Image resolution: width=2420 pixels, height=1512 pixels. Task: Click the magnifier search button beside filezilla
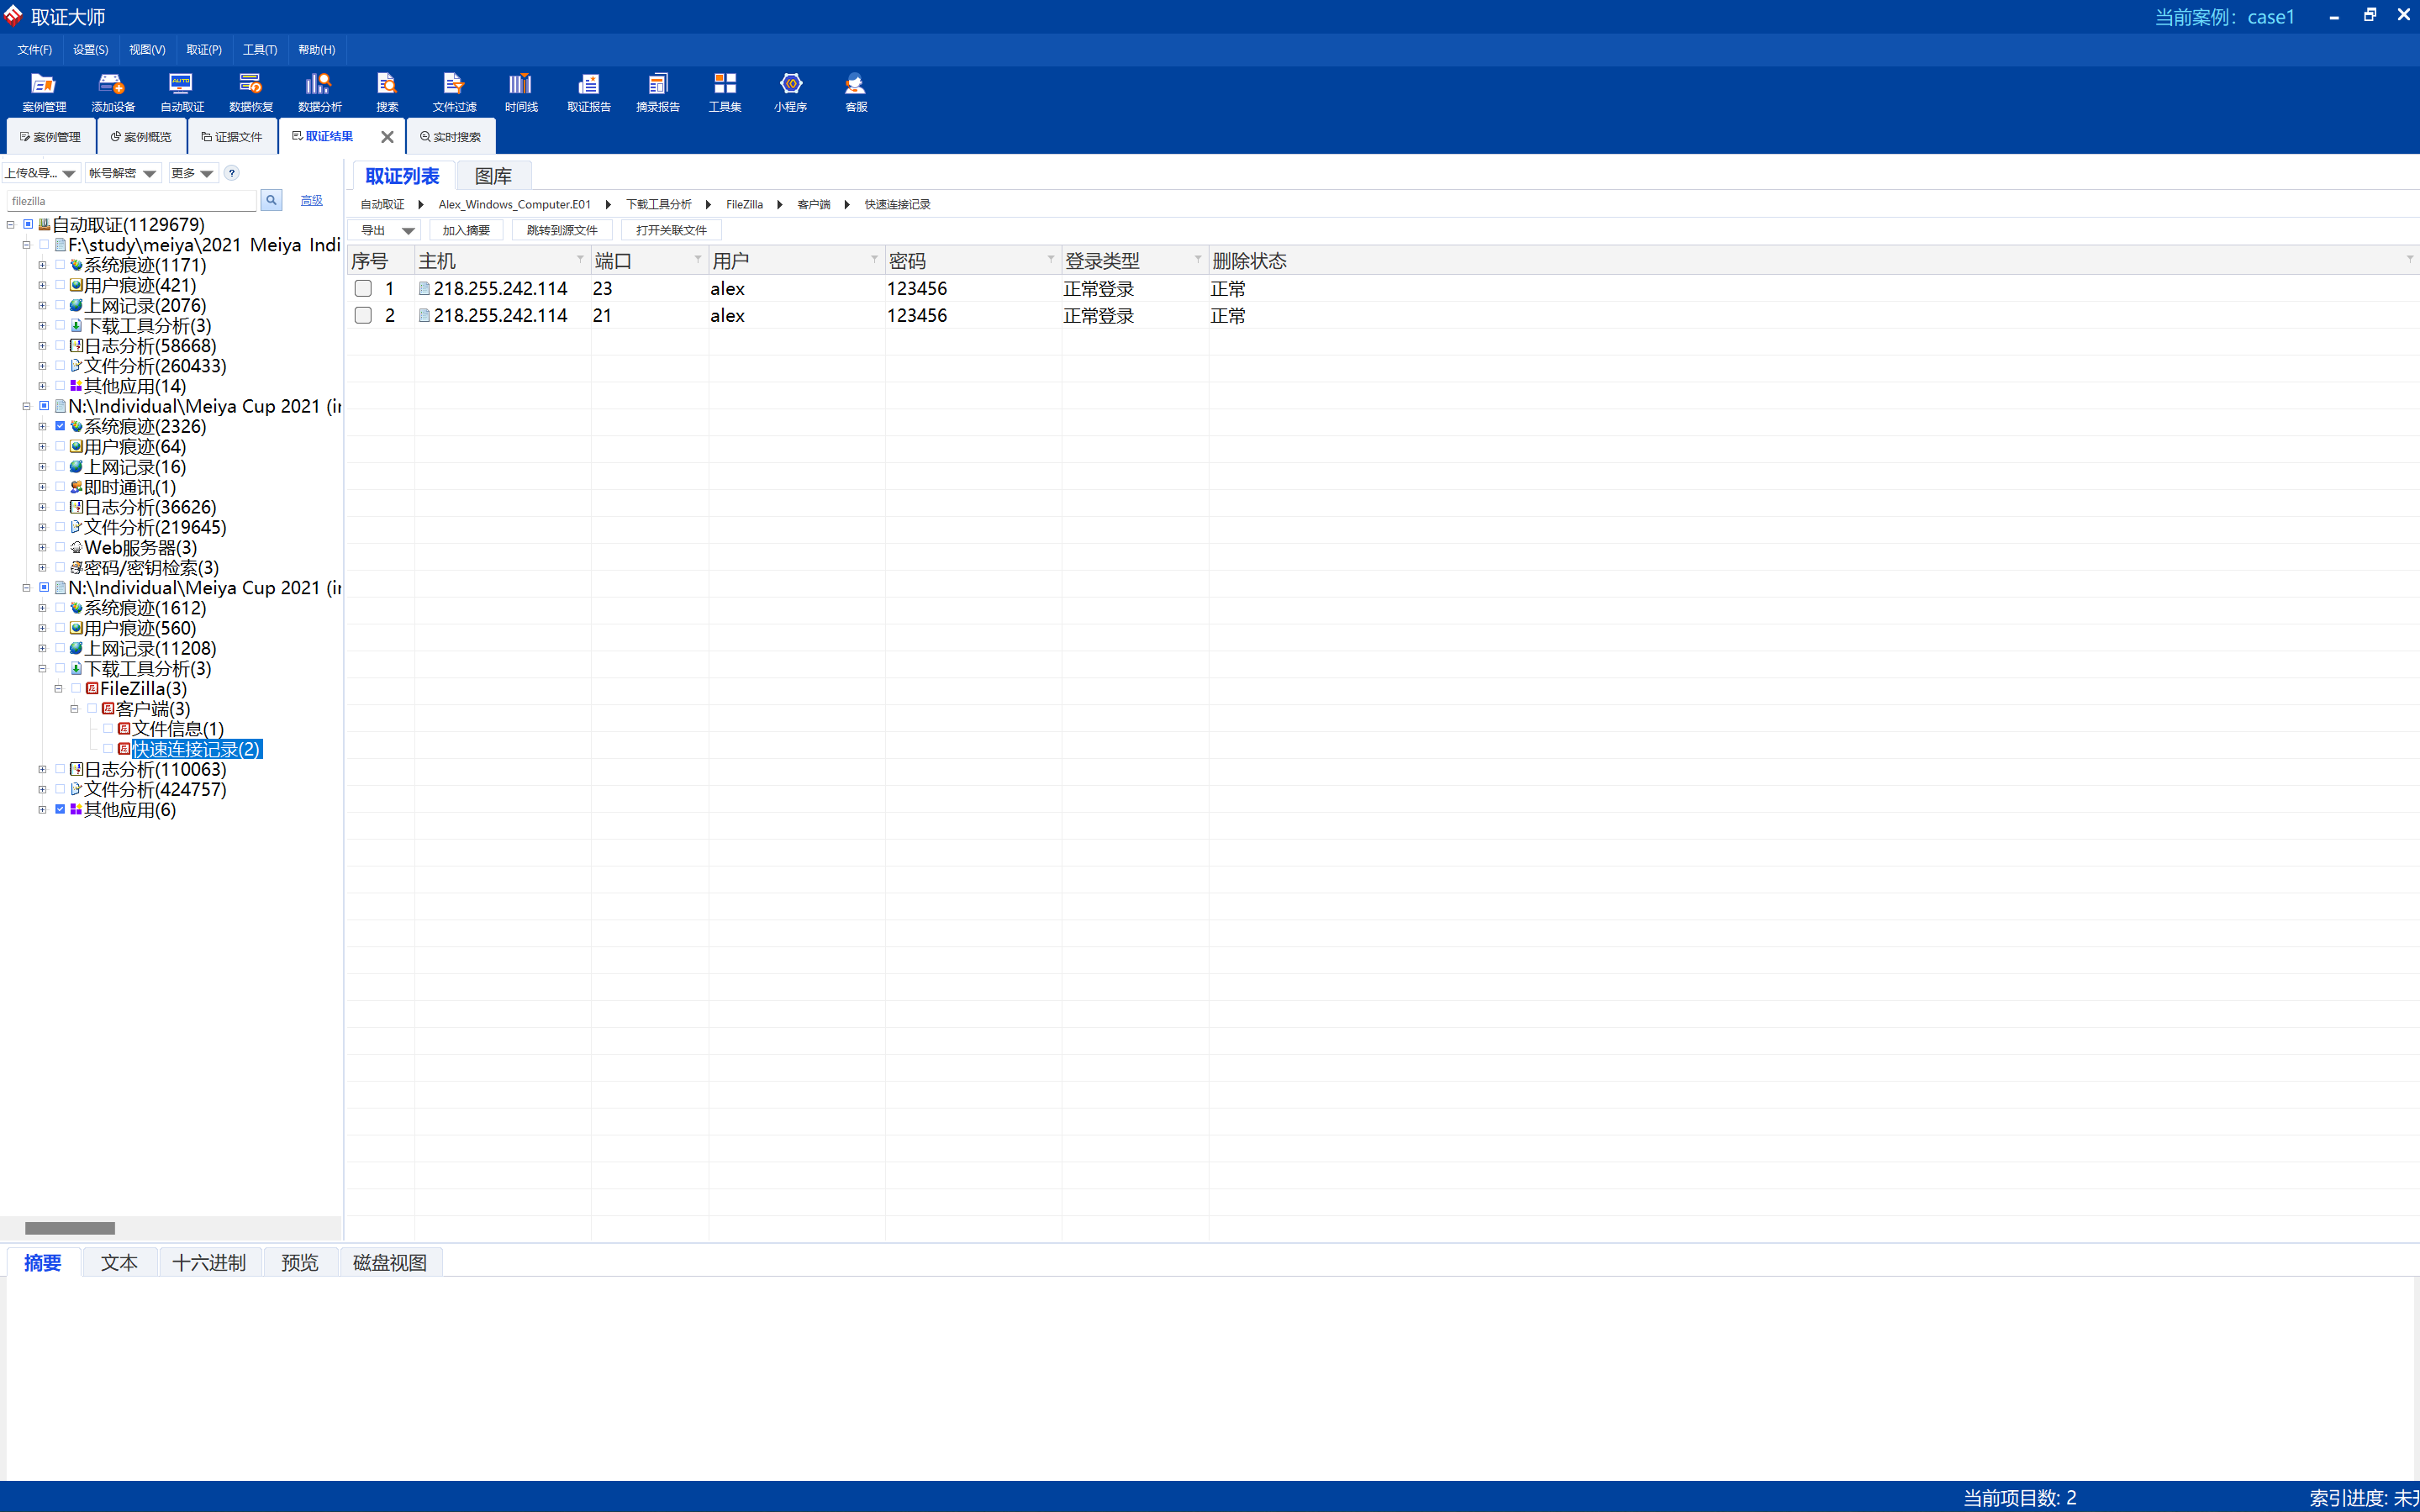(271, 200)
